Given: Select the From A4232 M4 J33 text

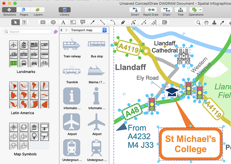Looking at the screenshot, I should tap(141, 136).
